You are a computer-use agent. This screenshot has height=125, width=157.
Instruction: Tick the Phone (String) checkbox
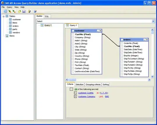tap(73, 59)
